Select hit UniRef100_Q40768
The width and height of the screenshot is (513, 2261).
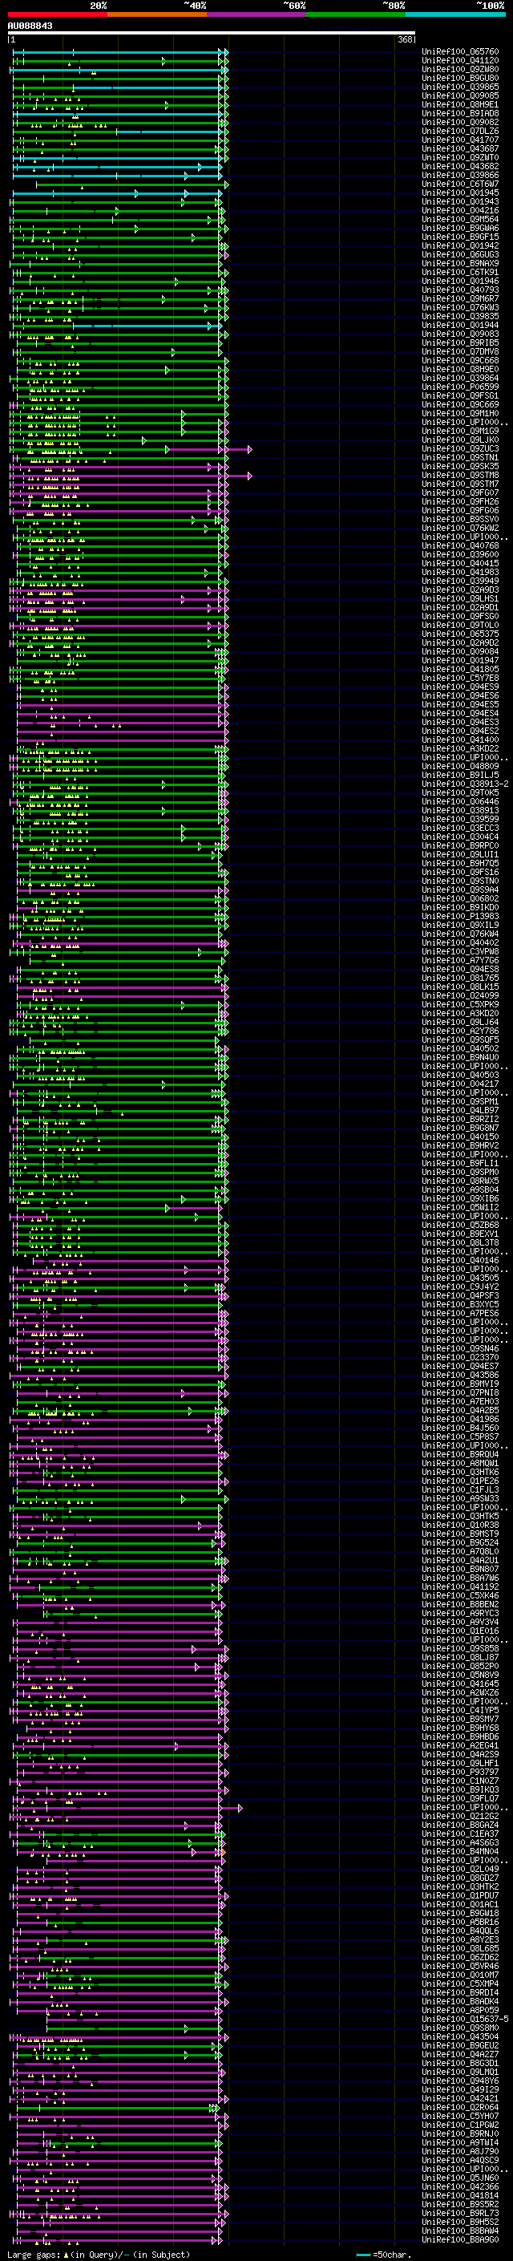[x=460, y=546]
